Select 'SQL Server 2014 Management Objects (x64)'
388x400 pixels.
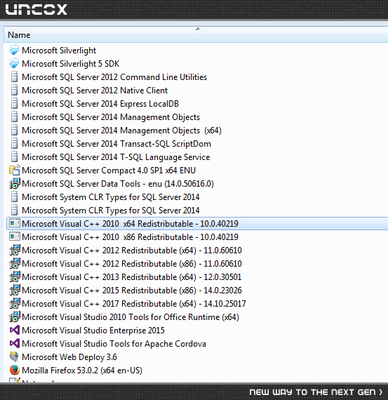click(x=121, y=131)
